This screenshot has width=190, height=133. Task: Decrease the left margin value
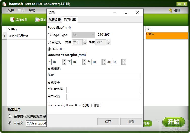pos(104,63)
